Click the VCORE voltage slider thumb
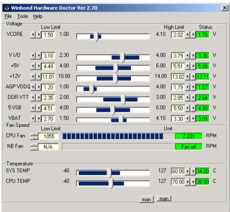Screen dimensions: 230x212 tap(96, 36)
